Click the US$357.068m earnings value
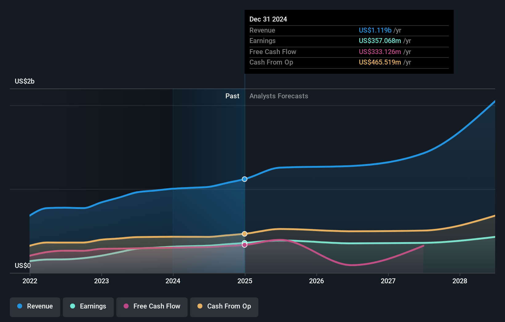 click(380, 41)
